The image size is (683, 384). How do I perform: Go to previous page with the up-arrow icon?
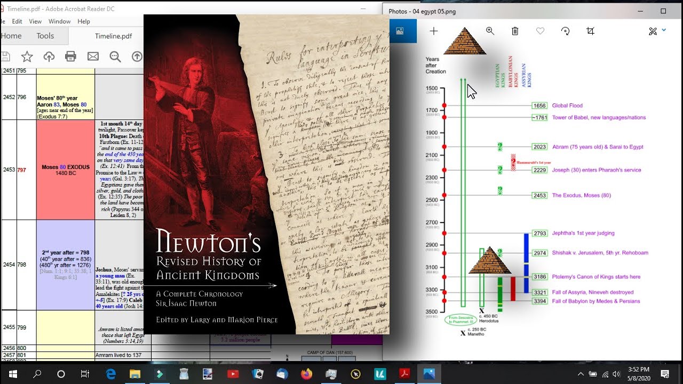pos(137,56)
